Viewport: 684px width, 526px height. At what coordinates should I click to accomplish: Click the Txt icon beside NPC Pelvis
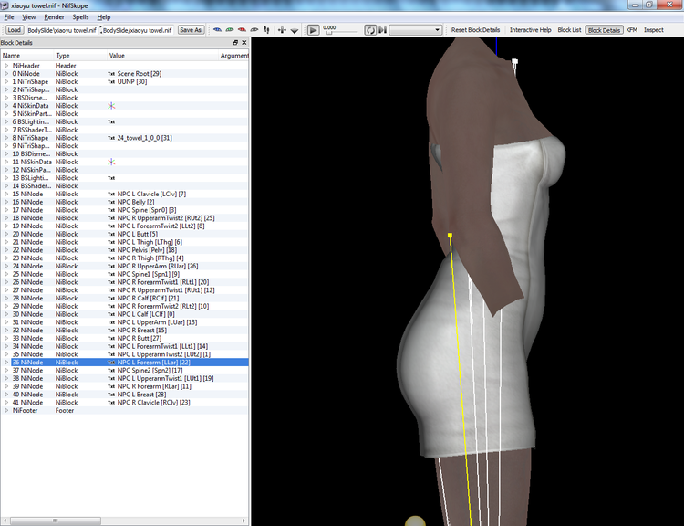click(x=111, y=250)
